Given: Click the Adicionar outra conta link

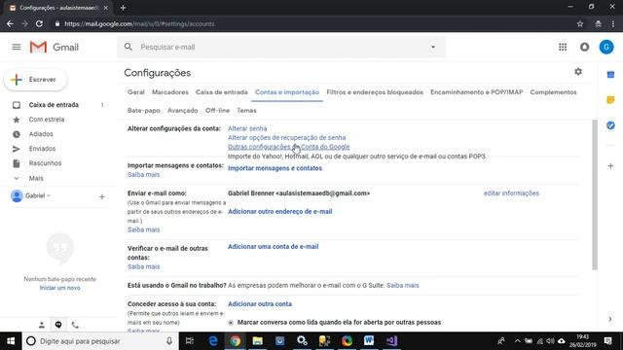Looking at the screenshot, I should 260,304.
